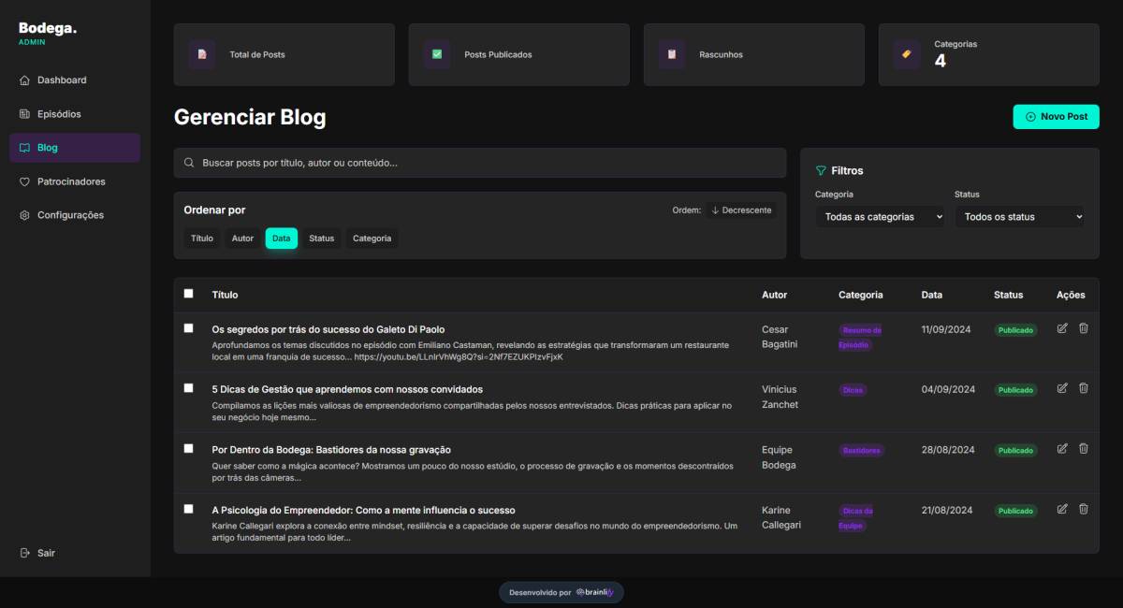Screen dimensions: 1123x608
Task: Click the Categorias count 4
Action: tap(940, 62)
